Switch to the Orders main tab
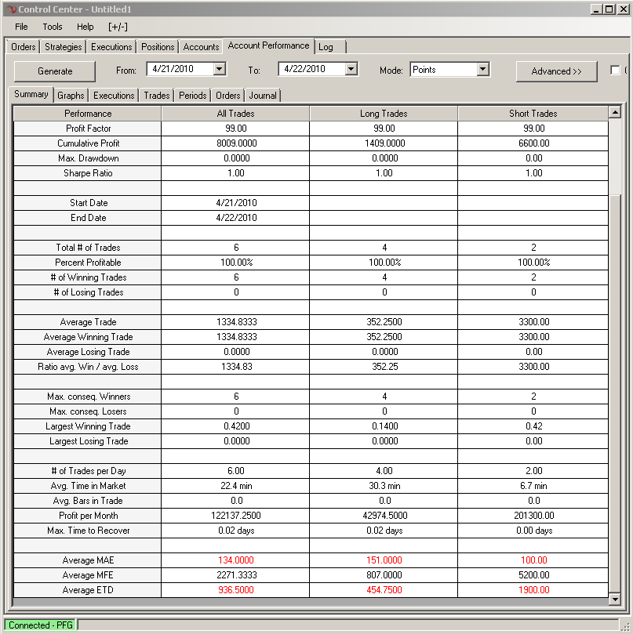Screen dimensions: 633x634 [23, 47]
